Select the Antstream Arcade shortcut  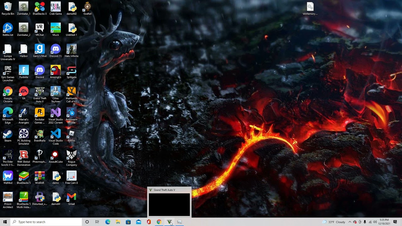tap(71, 116)
